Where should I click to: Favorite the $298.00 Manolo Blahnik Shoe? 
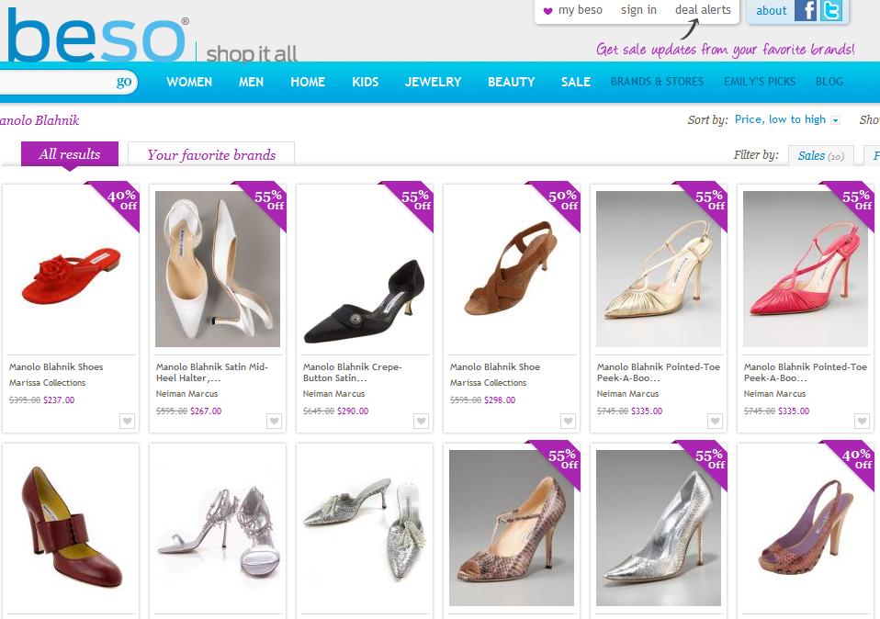(x=568, y=421)
